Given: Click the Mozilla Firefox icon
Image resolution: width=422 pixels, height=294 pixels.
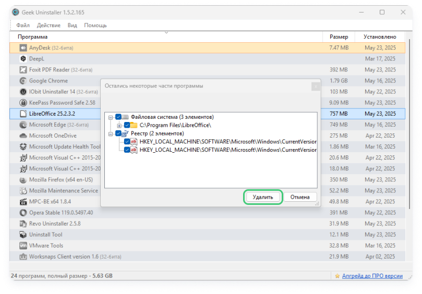Looking at the screenshot, I should pyautogui.click(x=23, y=180).
